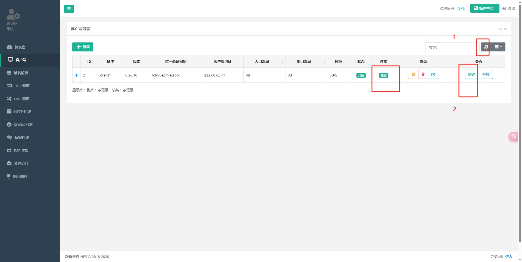Viewport: 522px width, 262px height.
Task: Click the pink floating translate icon
Action: click(x=513, y=136)
